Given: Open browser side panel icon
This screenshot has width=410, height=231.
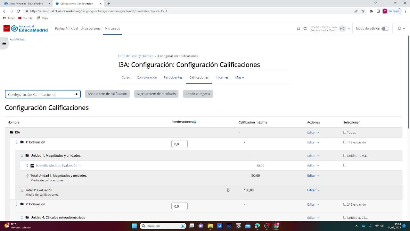Looking at the screenshot, I should (x=378, y=11).
